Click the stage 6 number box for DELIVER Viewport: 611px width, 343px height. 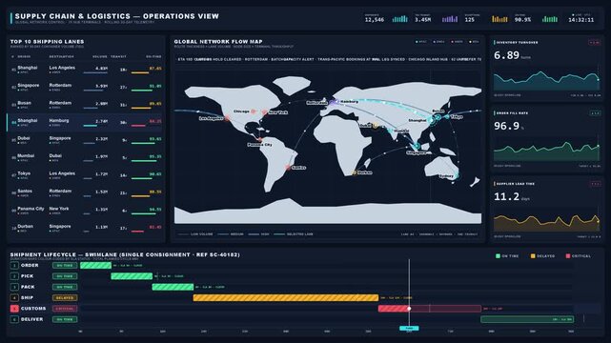pos(14,319)
